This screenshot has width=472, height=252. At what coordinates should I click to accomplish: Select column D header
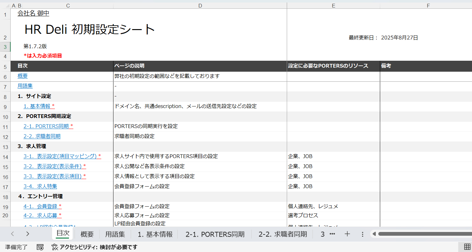[200, 6]
